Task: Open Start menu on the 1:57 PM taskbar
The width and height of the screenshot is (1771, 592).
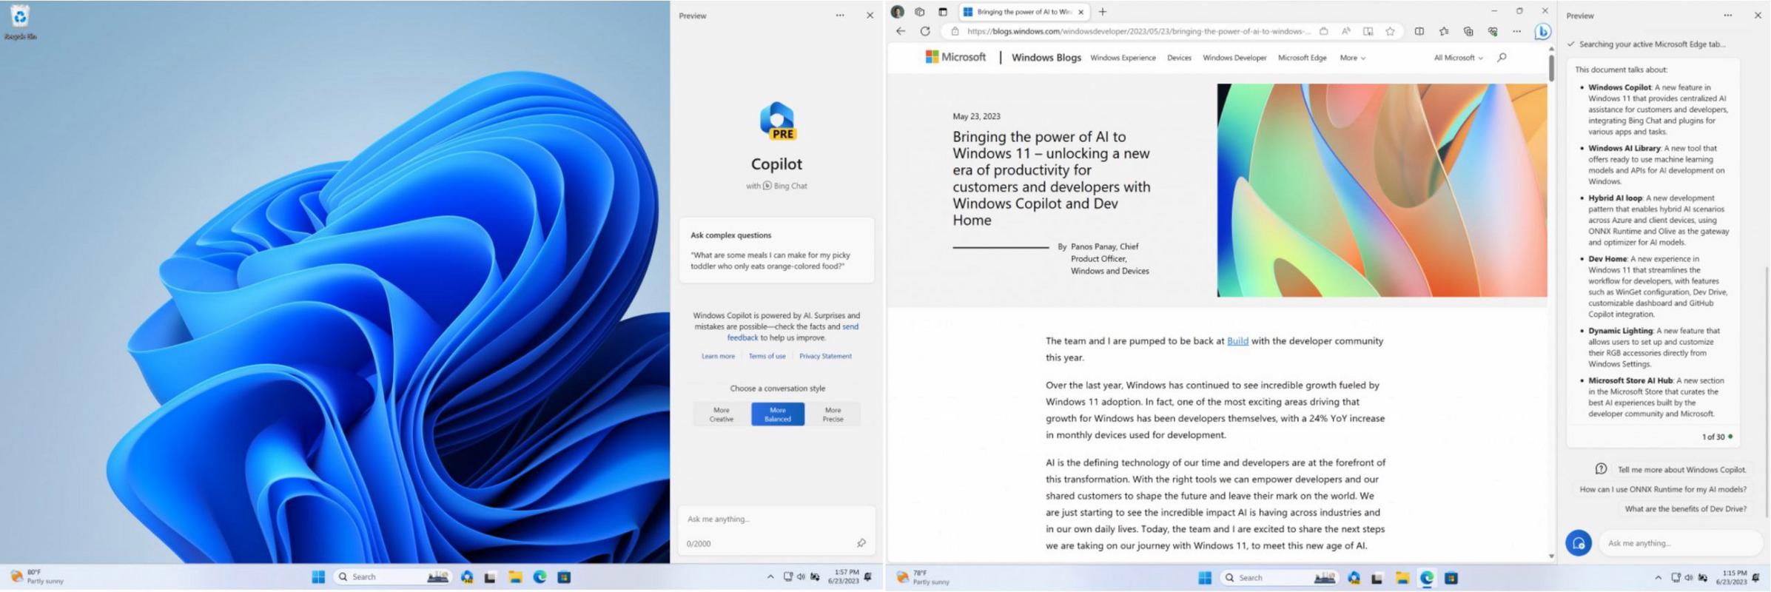Action: (318, 577)
